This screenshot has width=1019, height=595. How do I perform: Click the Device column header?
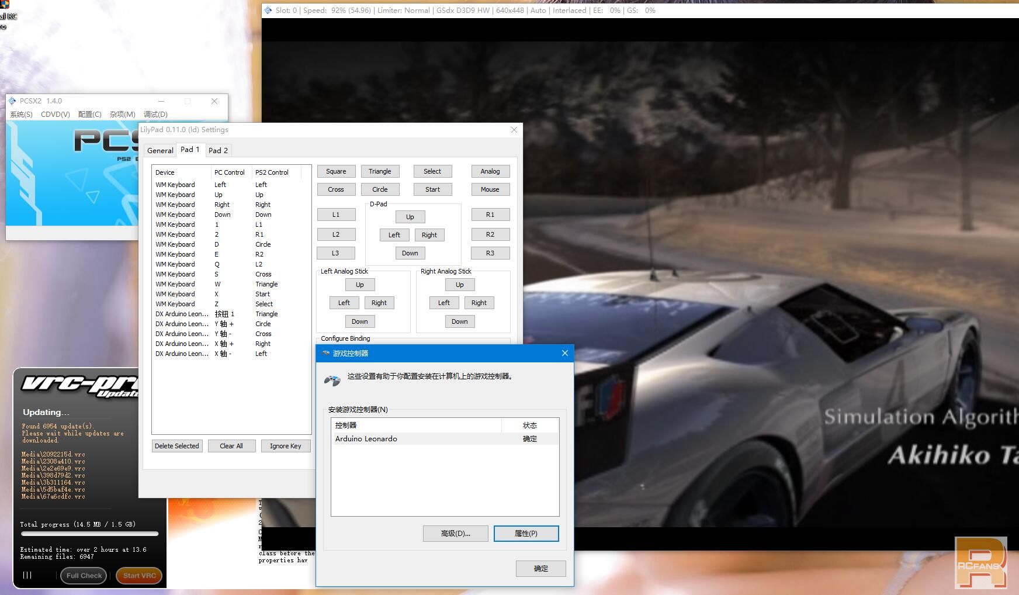point(182,172)
